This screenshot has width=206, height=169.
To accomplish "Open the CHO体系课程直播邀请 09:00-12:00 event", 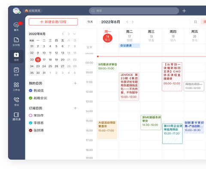I will pos(172,77).
